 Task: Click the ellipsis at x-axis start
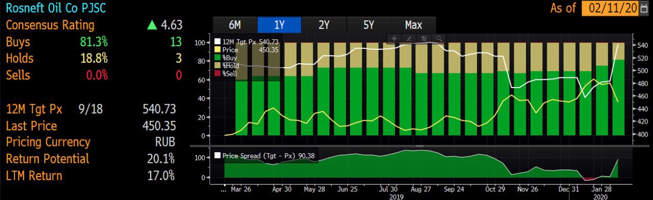pyautogui.click(x=223, y=190)
